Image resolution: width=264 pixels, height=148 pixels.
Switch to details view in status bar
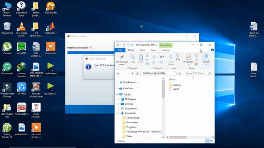point(207,141)
